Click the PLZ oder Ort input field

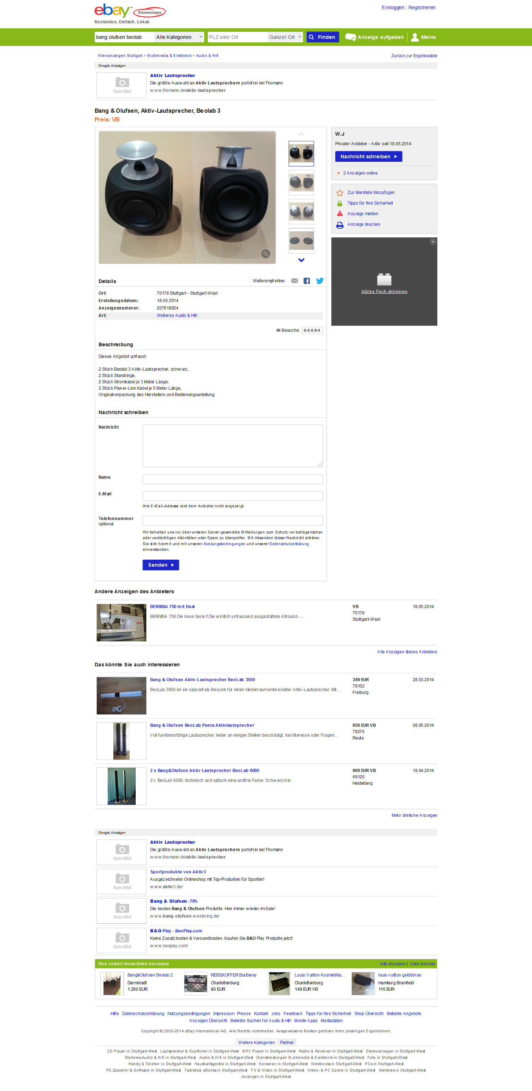238,37
